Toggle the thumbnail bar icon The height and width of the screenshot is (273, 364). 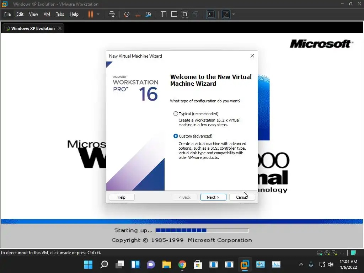(174, 14)
